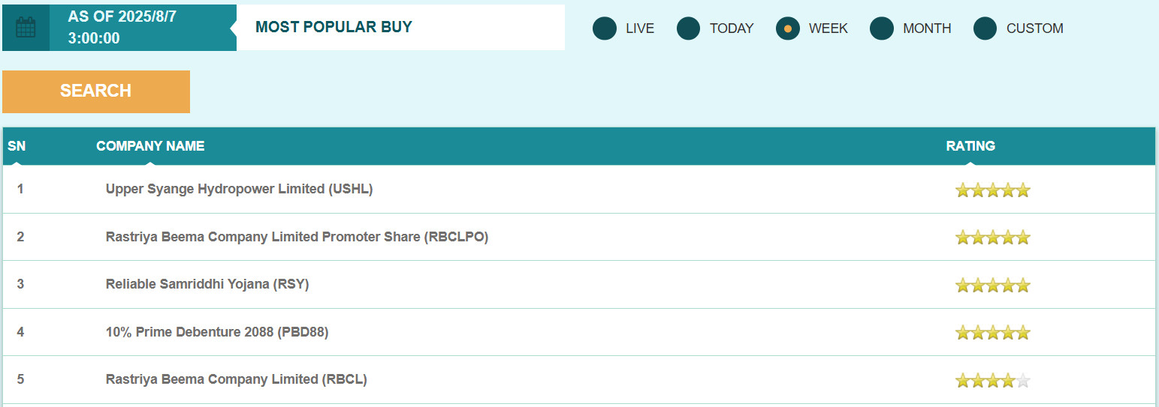Click the orange SEARCH button

pos(96,91)
